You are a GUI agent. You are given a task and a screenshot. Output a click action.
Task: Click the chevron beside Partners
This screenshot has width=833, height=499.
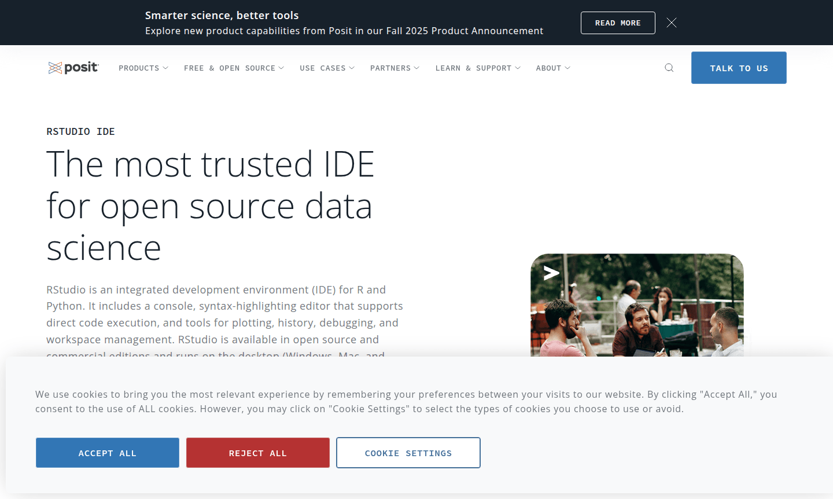pos(417,68)
